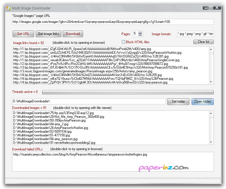The width and height of the screenshot is (226, 189).
Task: Edit the download folder path field
Action: click(x=89, y=102)
